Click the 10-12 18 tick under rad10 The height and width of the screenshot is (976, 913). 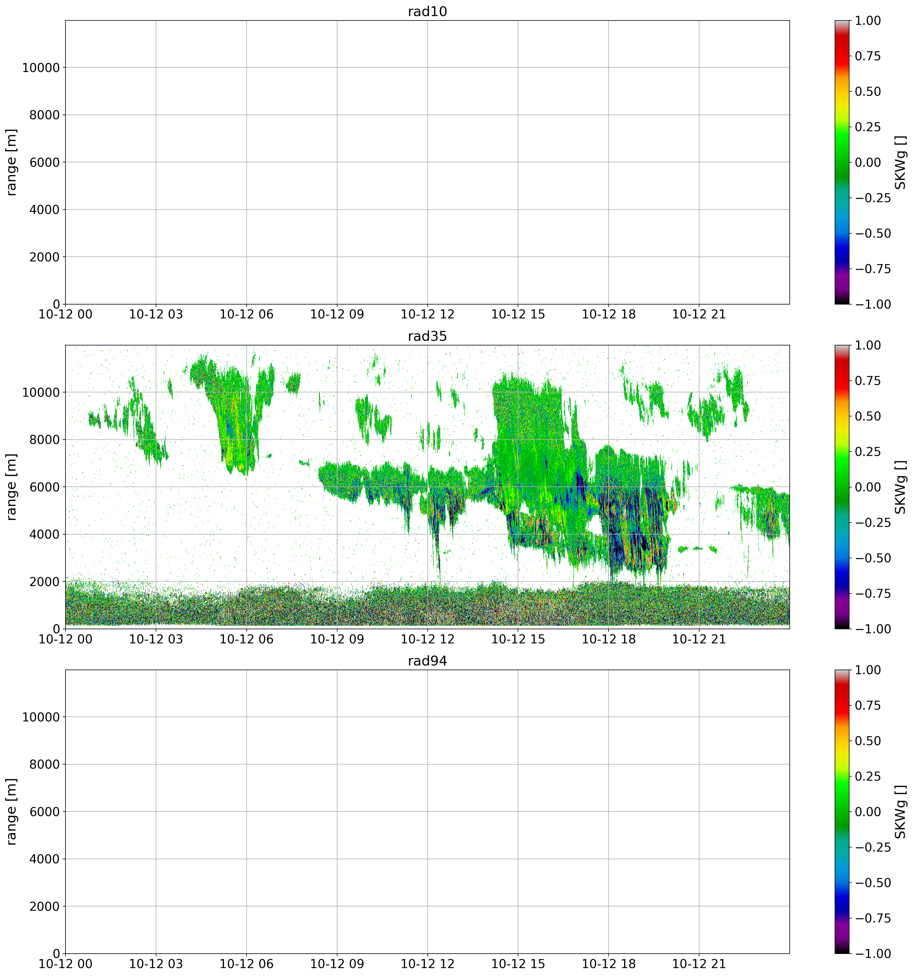[608, 315]
